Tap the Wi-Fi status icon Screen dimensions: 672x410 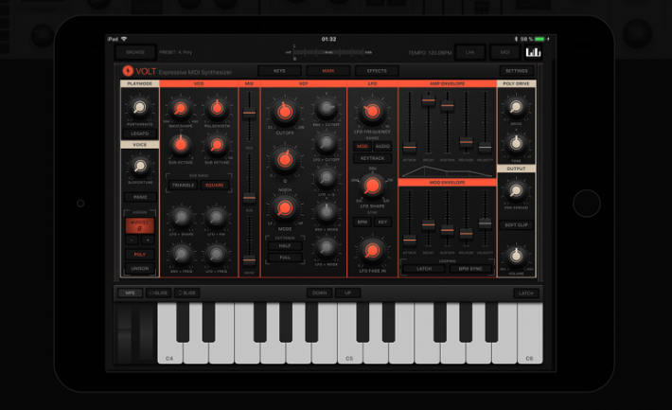click(x=124, y=39)
